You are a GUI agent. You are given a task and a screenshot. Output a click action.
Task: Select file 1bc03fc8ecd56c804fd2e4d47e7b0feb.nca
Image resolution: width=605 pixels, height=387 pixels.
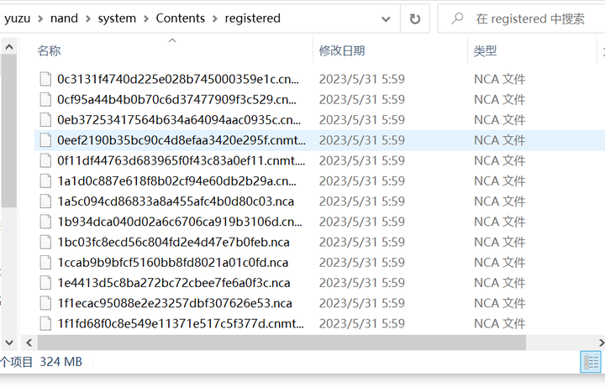tap(173, 243)
